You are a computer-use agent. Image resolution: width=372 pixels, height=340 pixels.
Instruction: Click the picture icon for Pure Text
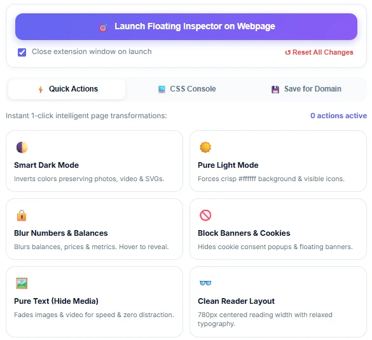click(x=22, y=283)
